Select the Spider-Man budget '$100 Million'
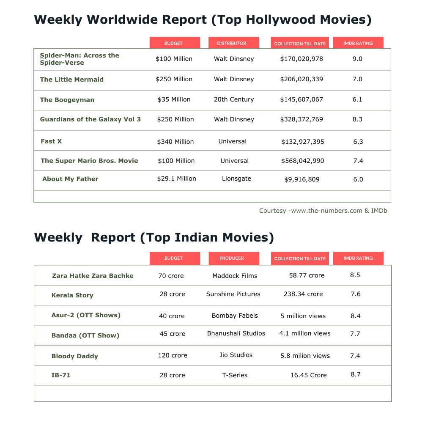Screen dimensions: 433x423 point(174,59)
